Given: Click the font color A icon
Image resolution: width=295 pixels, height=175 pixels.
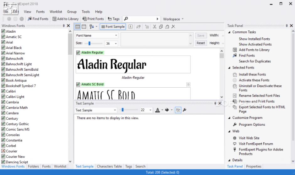Looking at the screenshot, I should [158, 110].
